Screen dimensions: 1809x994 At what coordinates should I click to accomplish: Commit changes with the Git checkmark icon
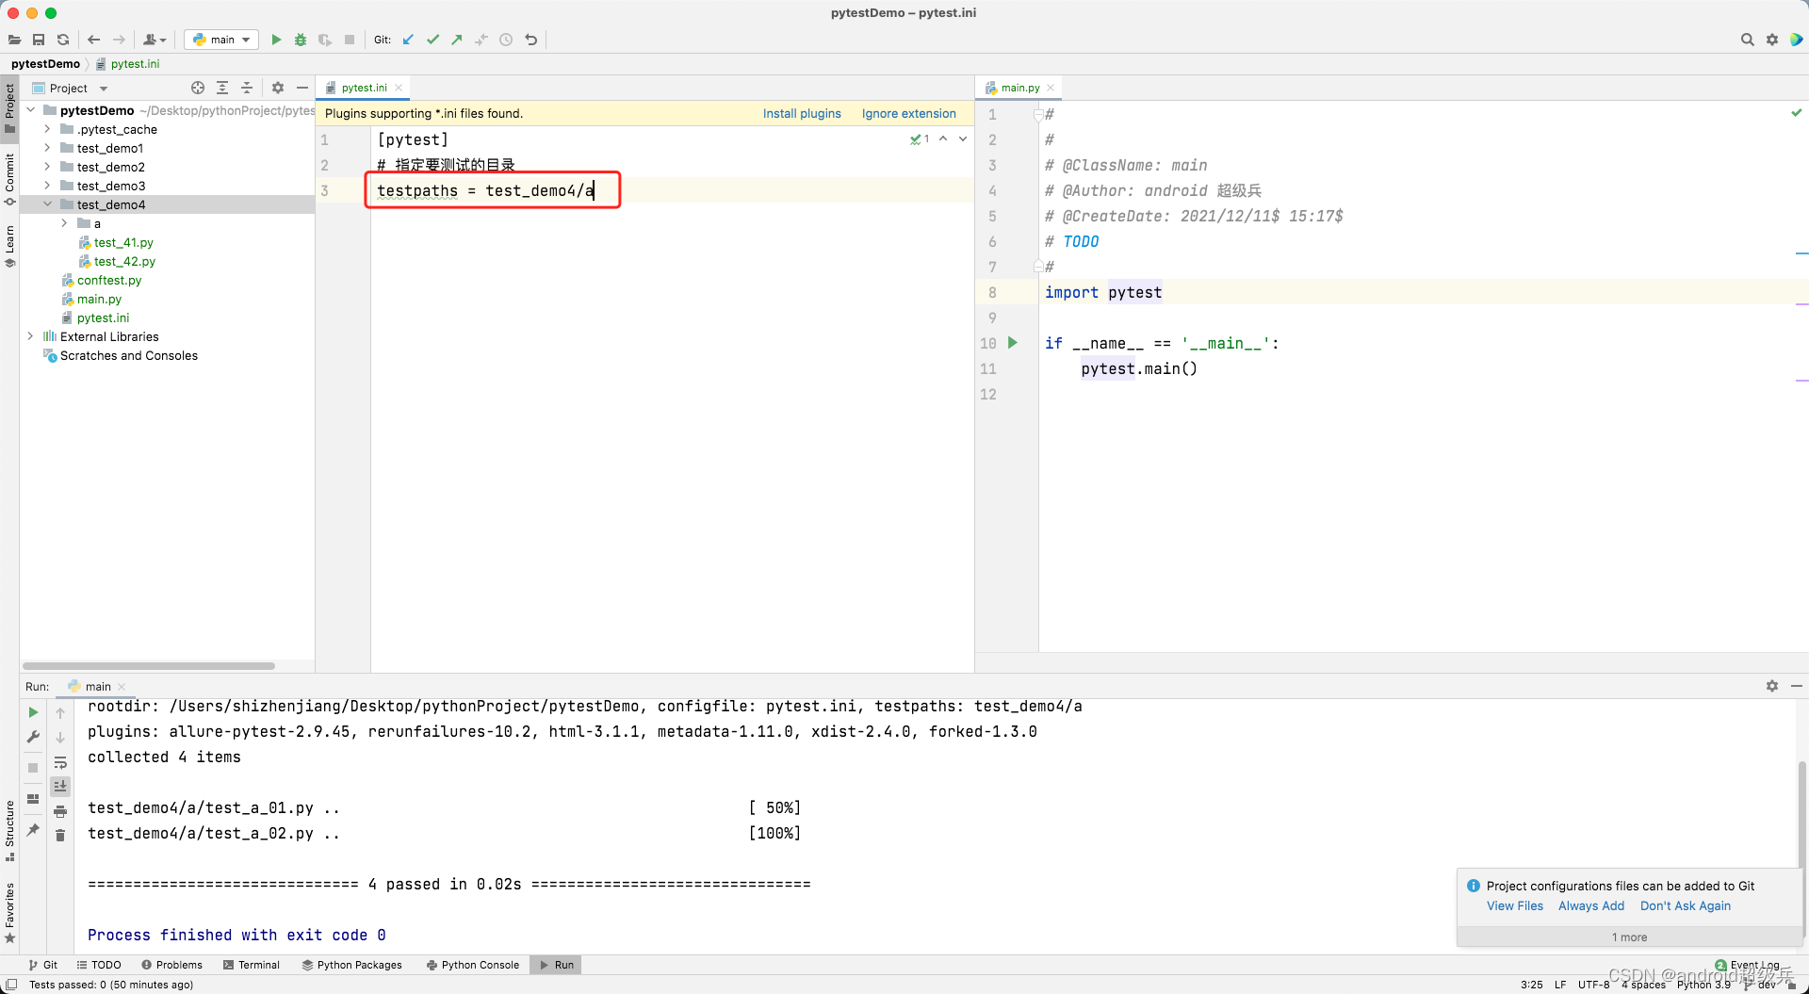pyautogui.click(x=432, y=40)
